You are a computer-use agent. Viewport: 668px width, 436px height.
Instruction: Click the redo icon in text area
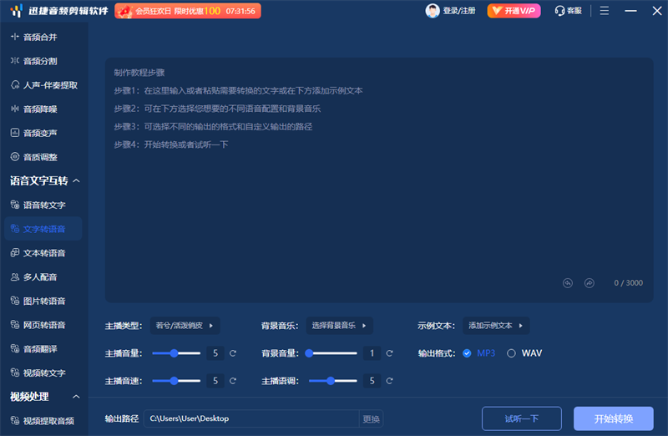point(590,283)
